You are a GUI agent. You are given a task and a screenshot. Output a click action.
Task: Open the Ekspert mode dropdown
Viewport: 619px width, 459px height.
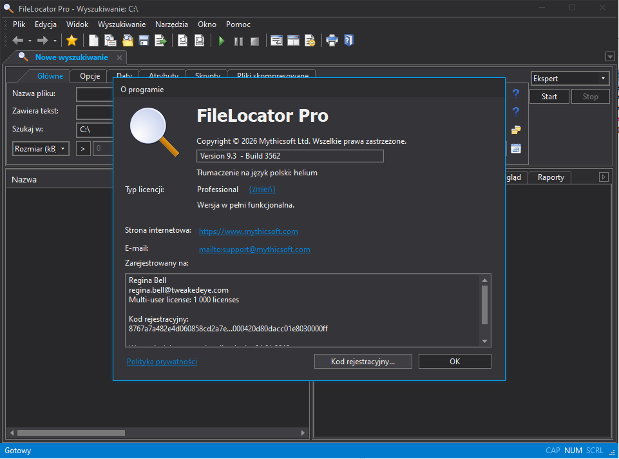click(x=569, y=79)
